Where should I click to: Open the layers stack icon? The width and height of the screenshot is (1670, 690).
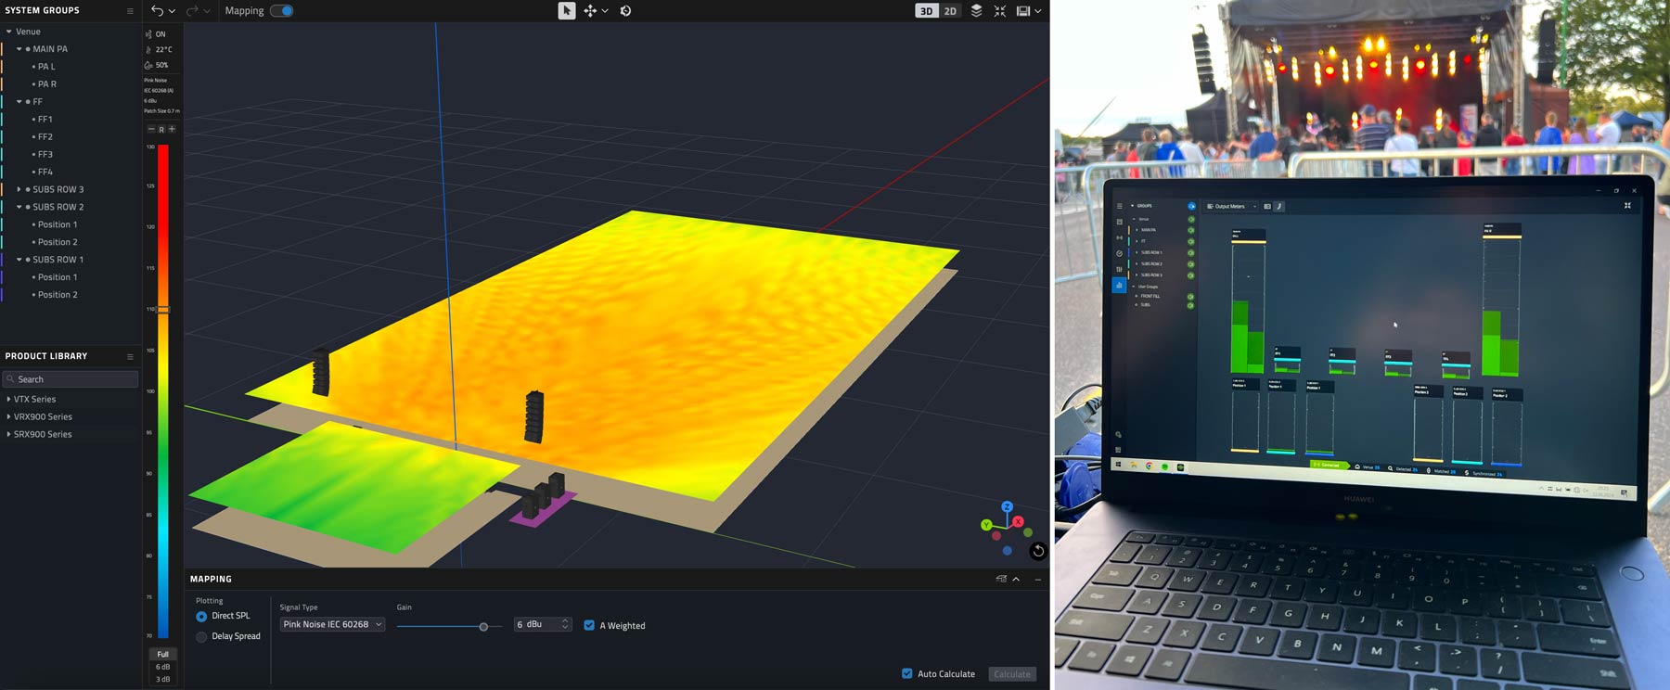pos(976,11)
